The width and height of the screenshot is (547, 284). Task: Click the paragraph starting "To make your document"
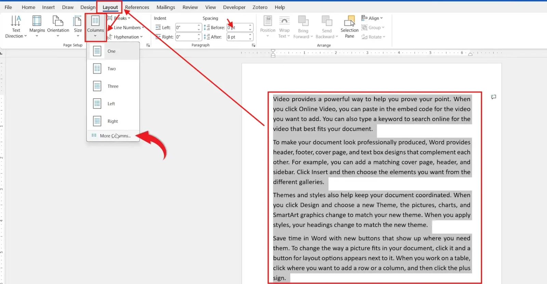coord(372,162)
